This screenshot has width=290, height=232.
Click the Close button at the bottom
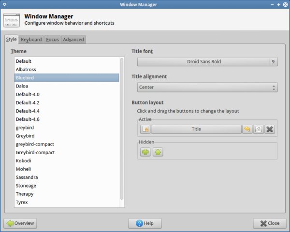[x=270, y=223]
